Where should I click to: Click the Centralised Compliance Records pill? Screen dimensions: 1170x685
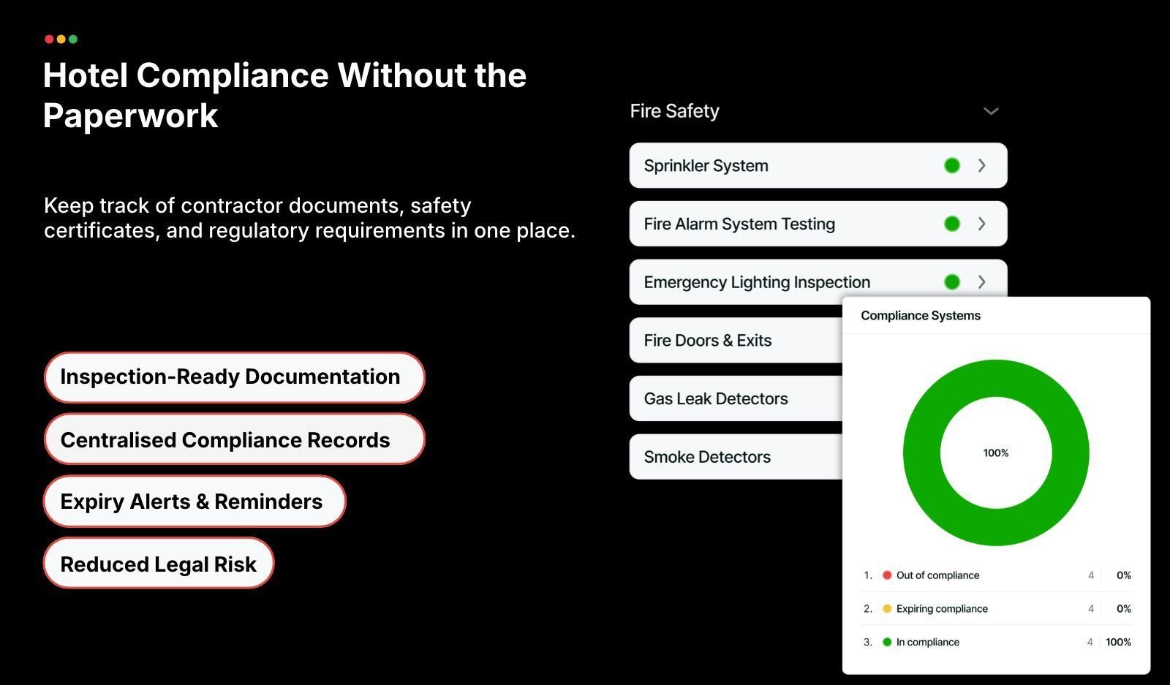pyautogui.click(x=235, y=439)
